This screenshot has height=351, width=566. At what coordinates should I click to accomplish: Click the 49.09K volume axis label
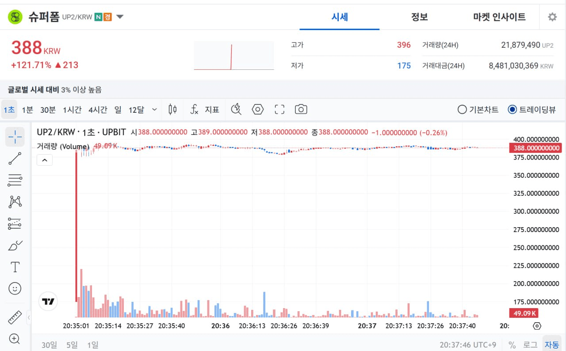[x=524, y=313]
